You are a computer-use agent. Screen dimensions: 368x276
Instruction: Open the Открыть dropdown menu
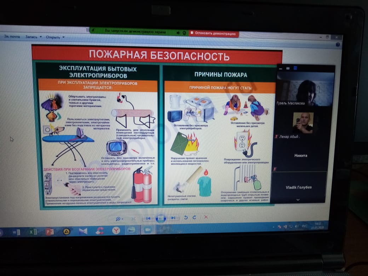pyautogui.click(x=55, y=37)
